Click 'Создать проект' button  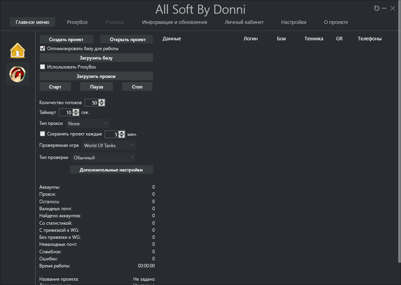(66, 40)
